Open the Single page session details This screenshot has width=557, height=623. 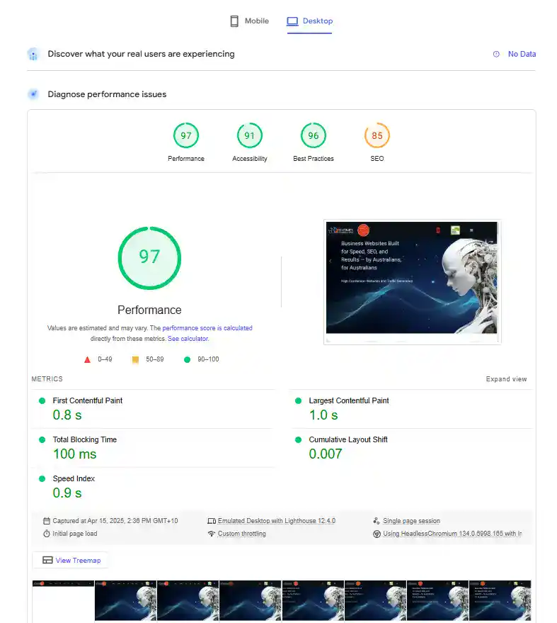[x=411, y=521]
